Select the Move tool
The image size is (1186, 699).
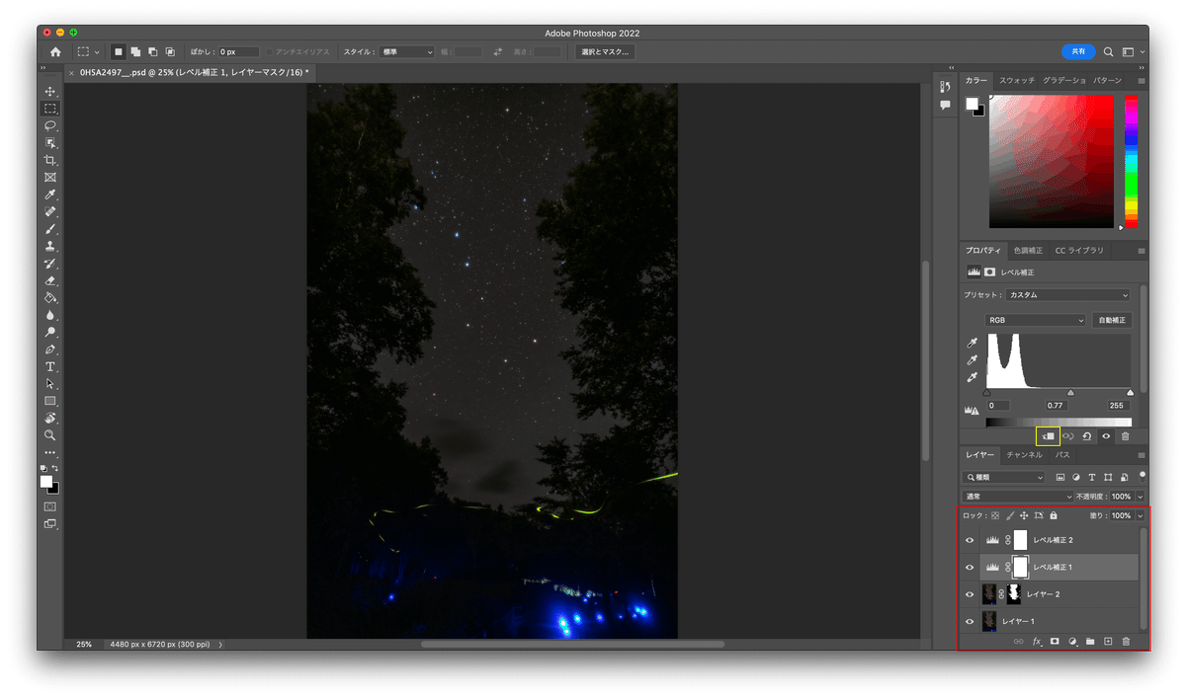[50, 92]
